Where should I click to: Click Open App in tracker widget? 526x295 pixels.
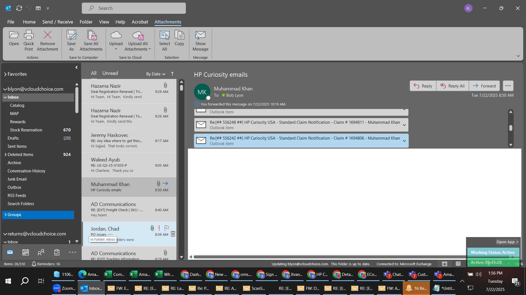(x=507, y=242)
